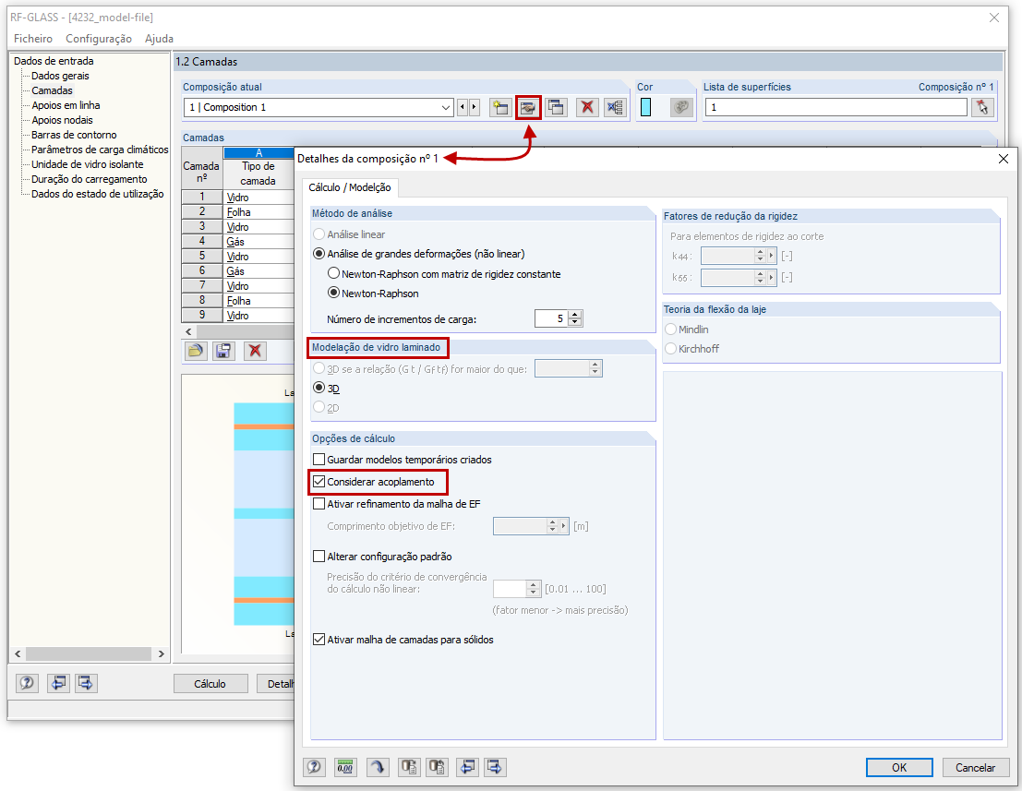Image resolution: width=1022 pixels, height=791 pixels.
Task: Open help in the composition details dialog
Action: click(x=314, y=767)
